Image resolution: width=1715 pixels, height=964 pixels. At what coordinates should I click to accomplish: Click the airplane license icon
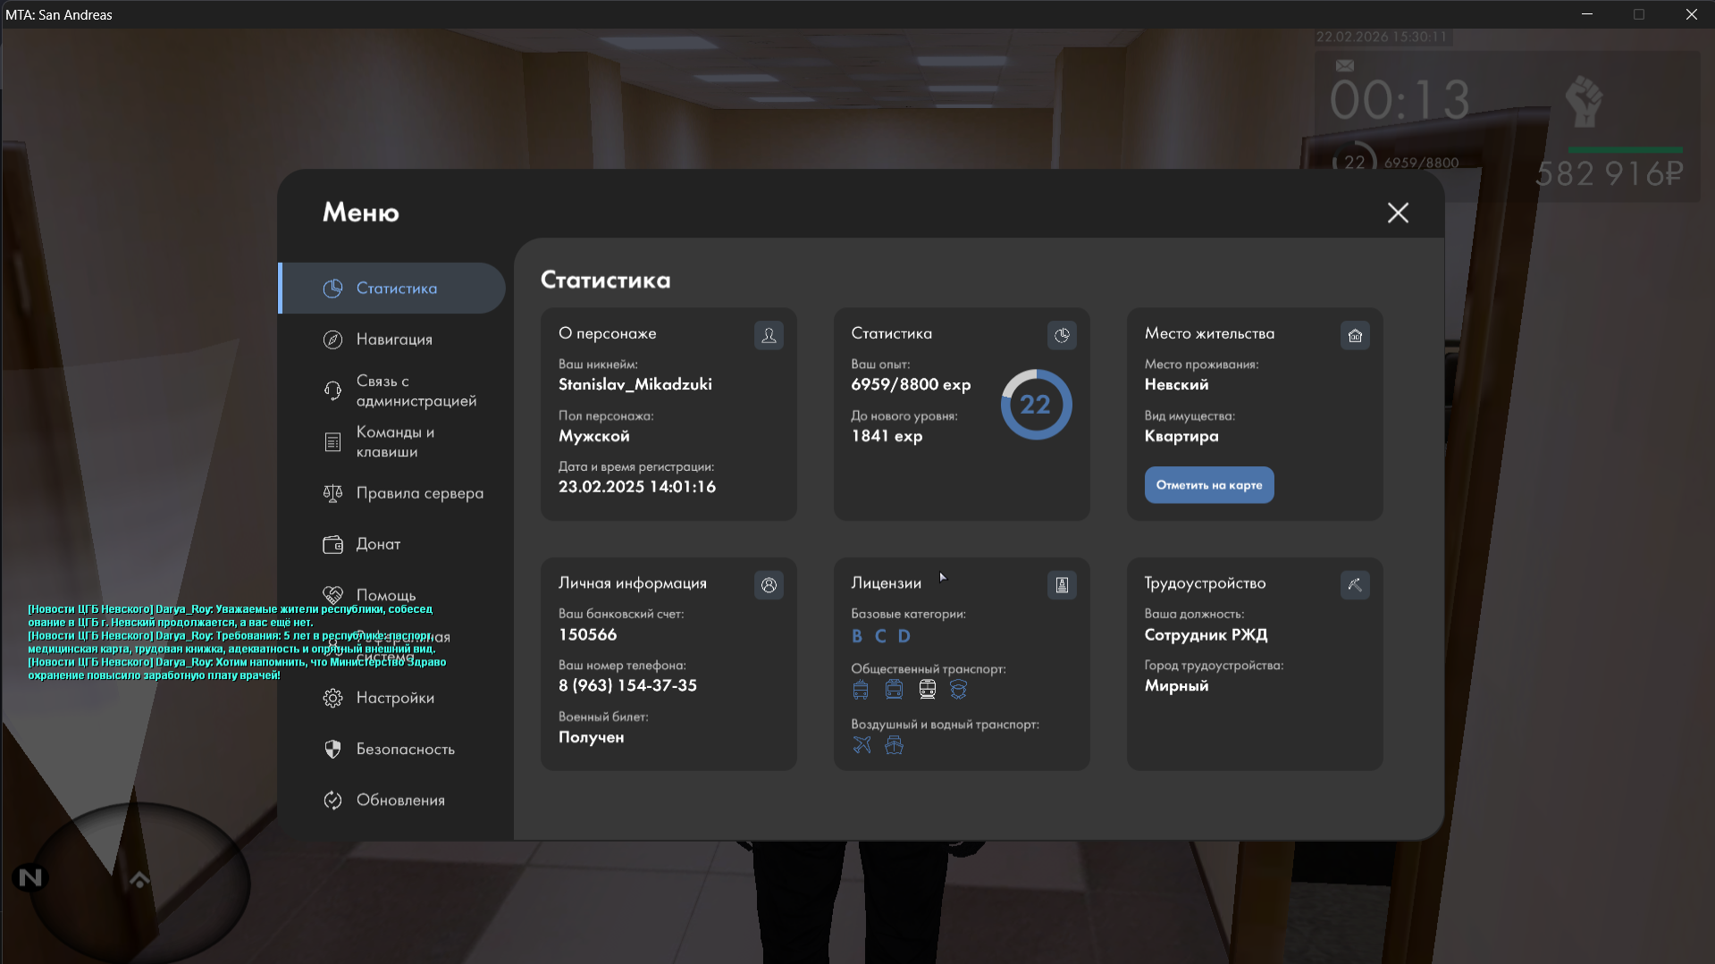coord(862,745)
